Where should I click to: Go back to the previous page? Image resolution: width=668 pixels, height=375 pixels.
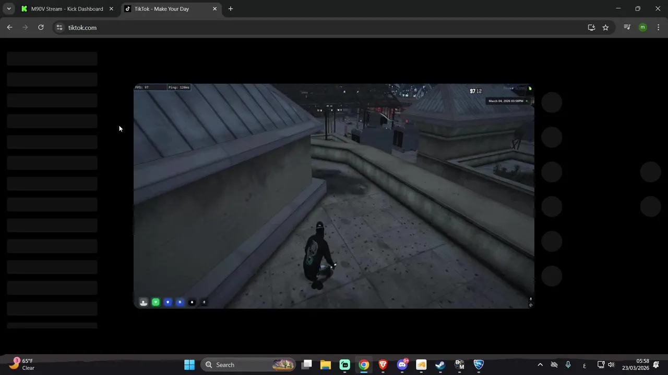[9, 28]
